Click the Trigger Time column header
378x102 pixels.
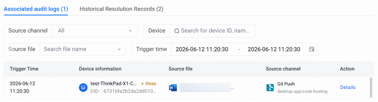click(x=24, y=69)
